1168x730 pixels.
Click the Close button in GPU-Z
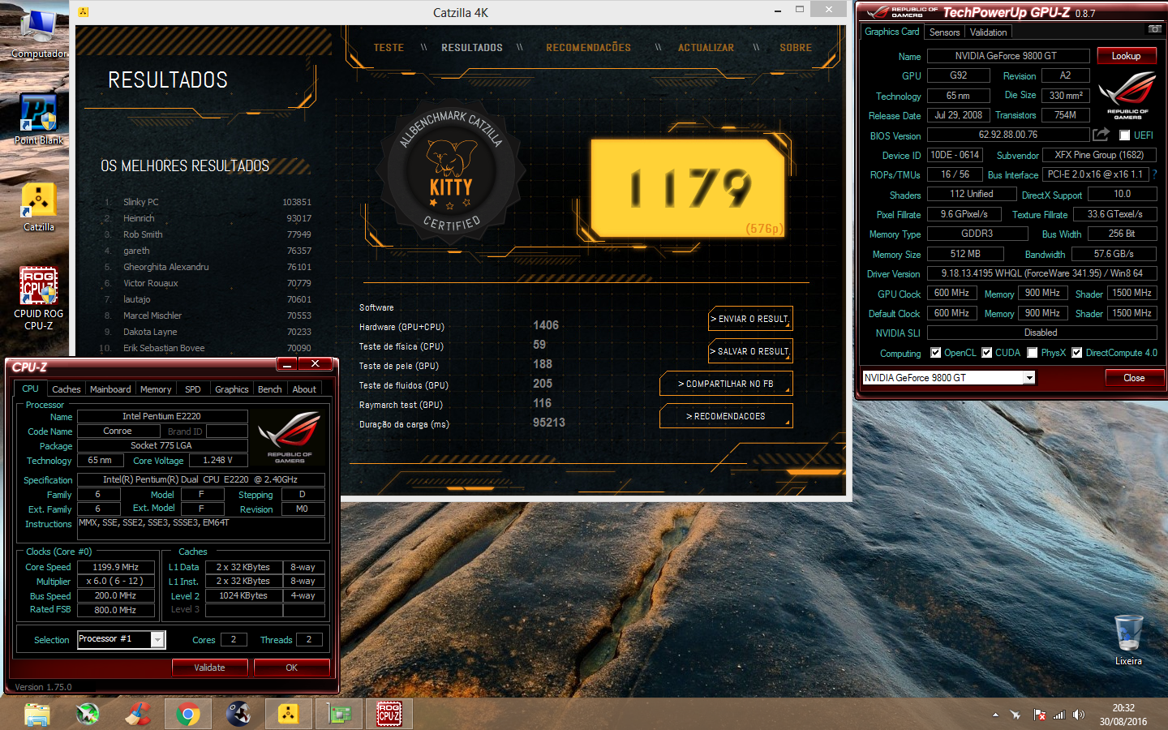[1134, 378]
